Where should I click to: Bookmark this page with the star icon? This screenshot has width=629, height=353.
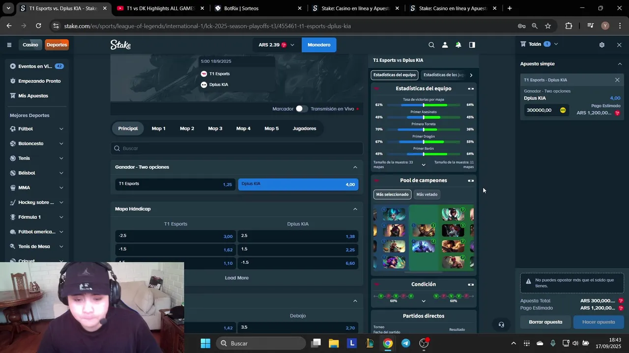[548, 25]
